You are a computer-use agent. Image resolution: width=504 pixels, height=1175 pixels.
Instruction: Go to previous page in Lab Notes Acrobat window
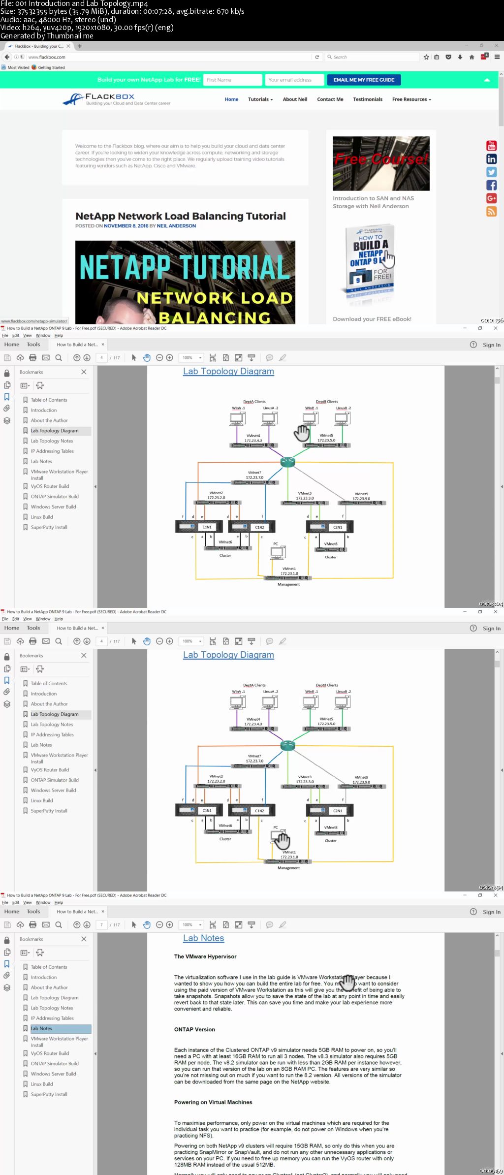coord(77,925)
